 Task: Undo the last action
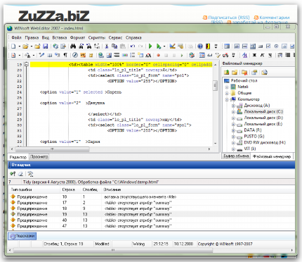point(133,46)
